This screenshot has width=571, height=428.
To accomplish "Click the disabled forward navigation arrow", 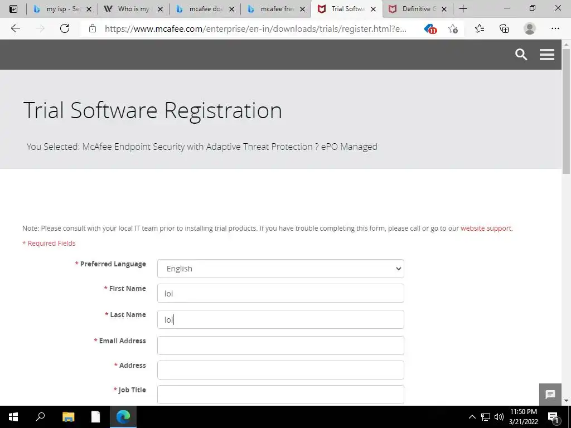I will (x=40, y=28).
